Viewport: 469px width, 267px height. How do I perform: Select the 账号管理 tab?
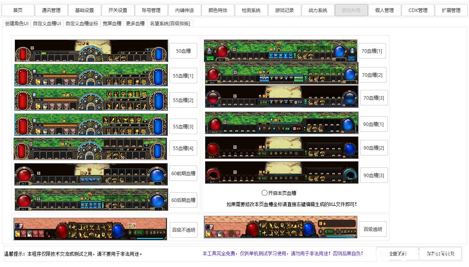(151, 10)
